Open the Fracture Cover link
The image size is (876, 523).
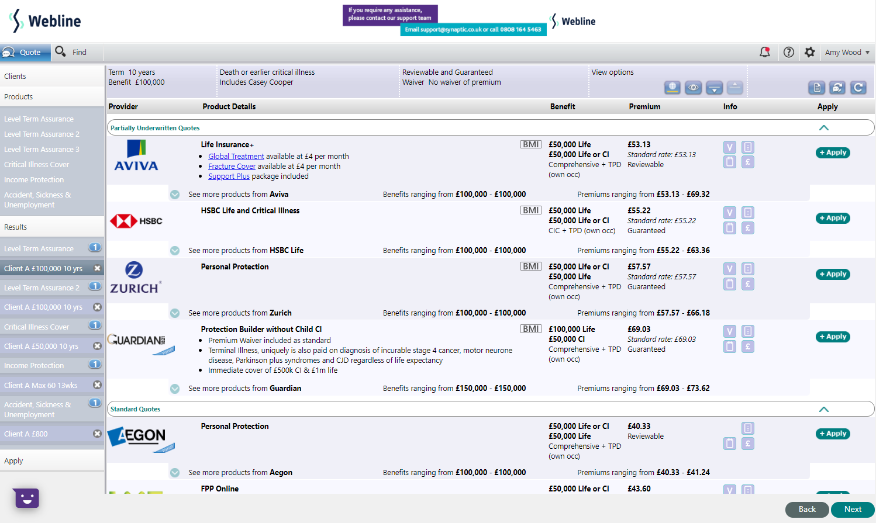tap(232, 167)
